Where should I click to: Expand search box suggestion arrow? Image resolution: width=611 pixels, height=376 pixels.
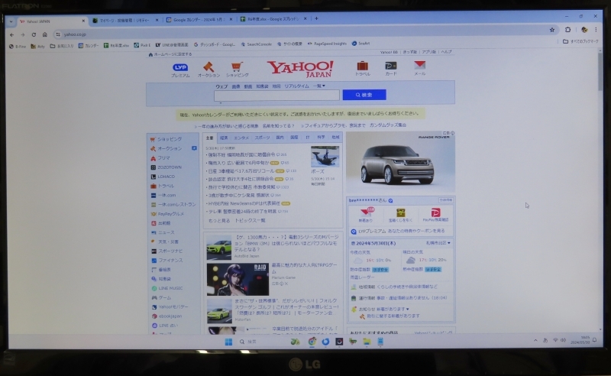click(221, 103)
